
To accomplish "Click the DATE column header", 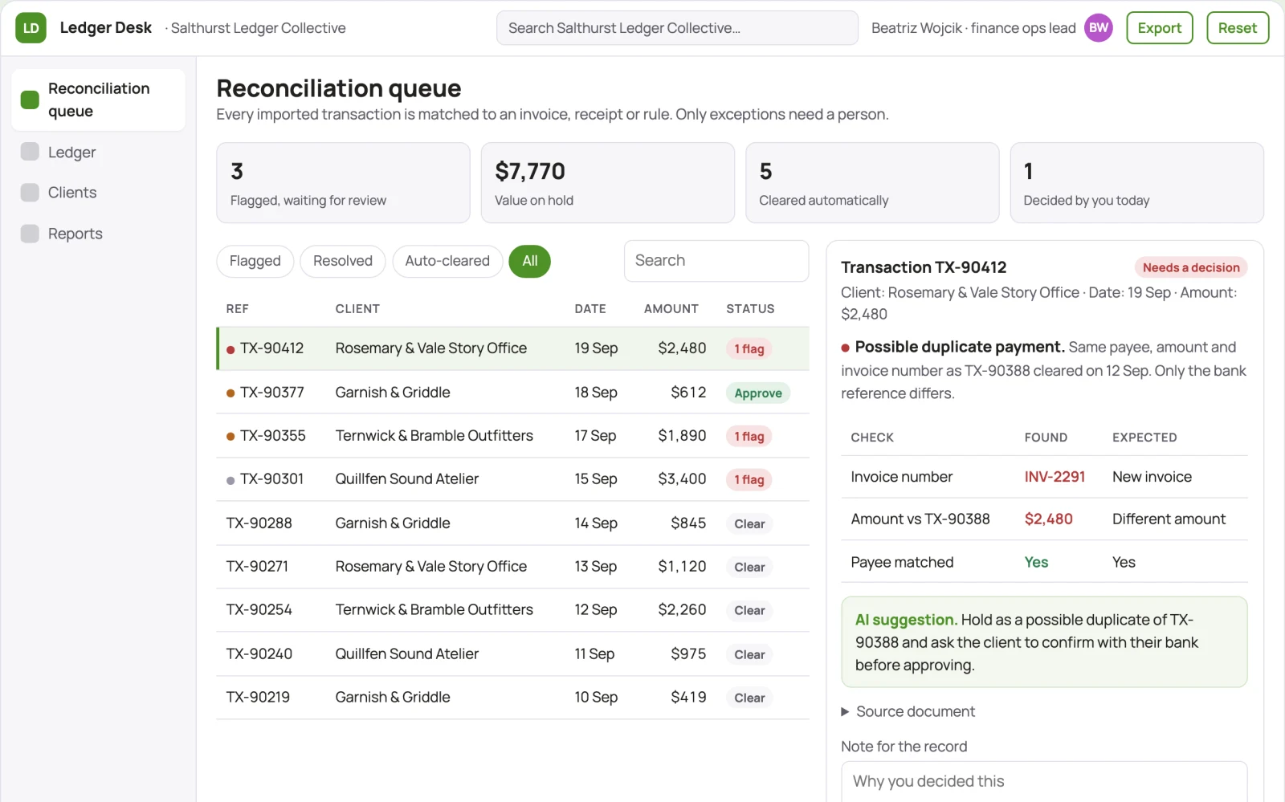I will coord(590,309).
